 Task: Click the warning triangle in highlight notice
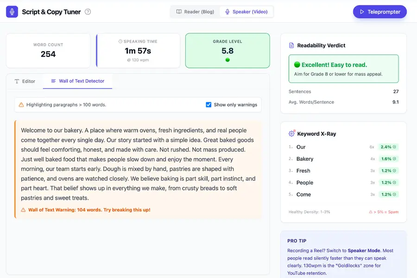coord(21,105)
